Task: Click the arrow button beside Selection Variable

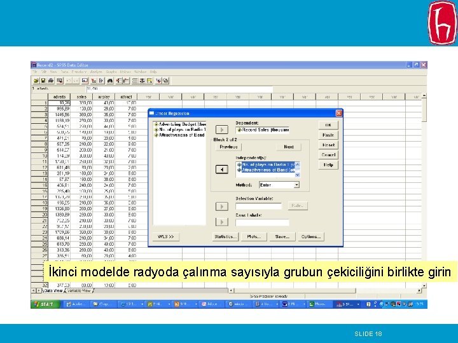Action: coord(222,206)
